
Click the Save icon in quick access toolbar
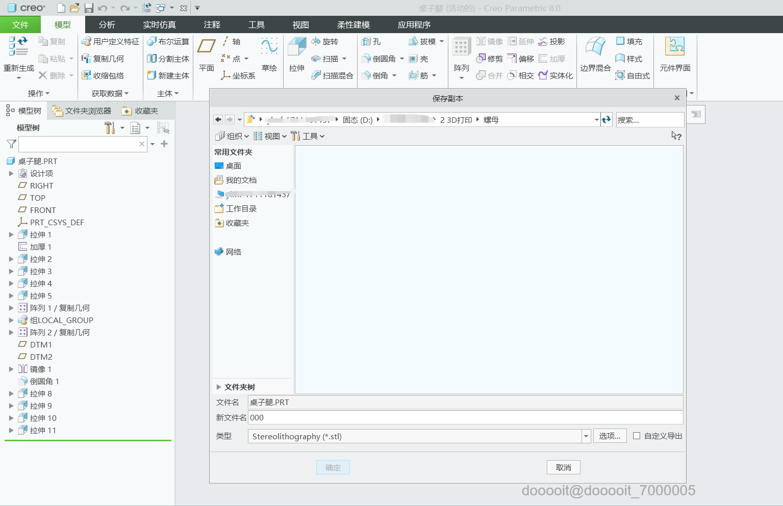click(89, 8)
